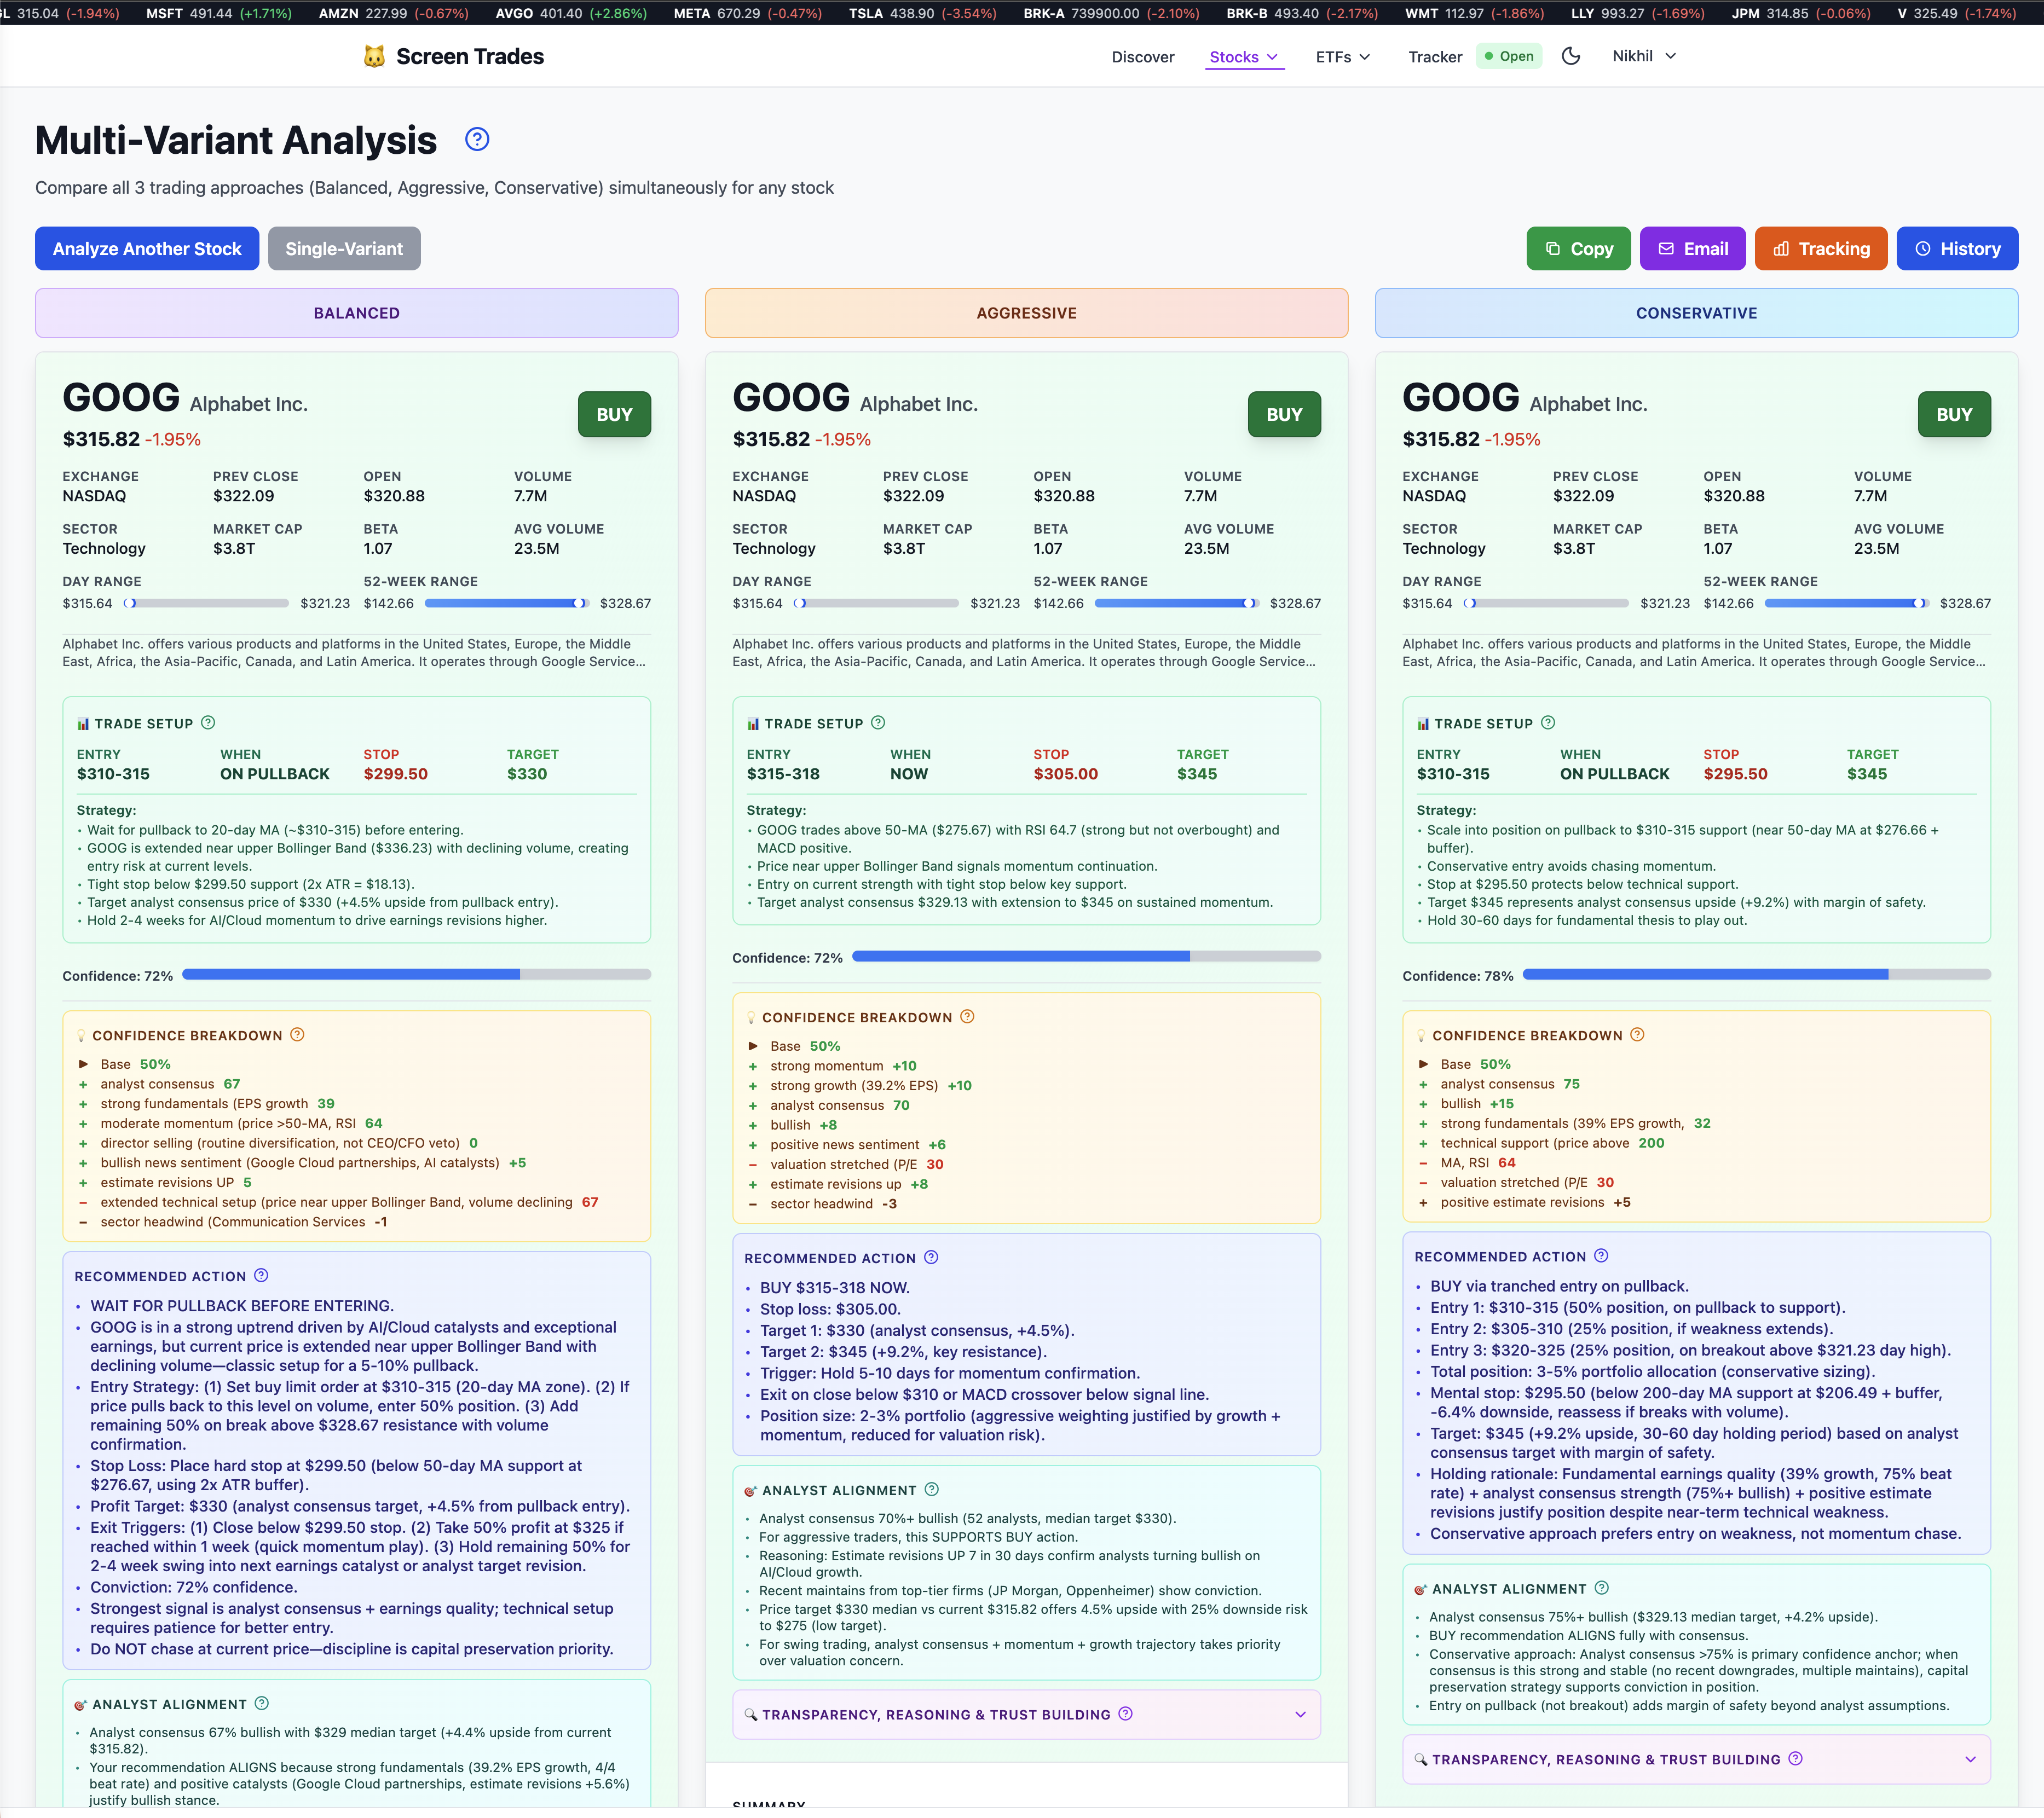Click the lightbulb icon in Balanced Confidence Breakdown

click(x=81, y=1036)
